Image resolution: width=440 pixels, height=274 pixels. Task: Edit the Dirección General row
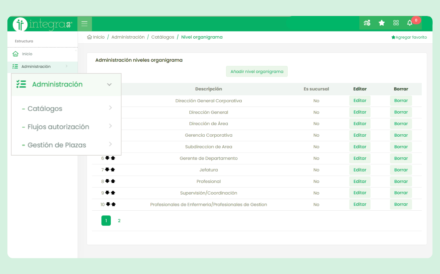pos(360,112)
